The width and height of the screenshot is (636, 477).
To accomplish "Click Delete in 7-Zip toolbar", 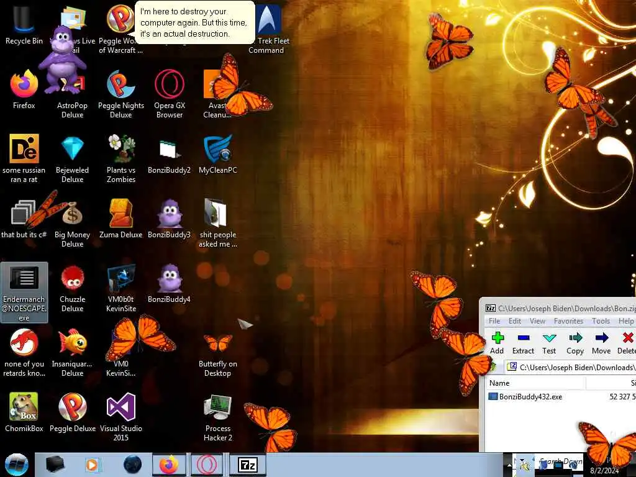I will point(626,343).
